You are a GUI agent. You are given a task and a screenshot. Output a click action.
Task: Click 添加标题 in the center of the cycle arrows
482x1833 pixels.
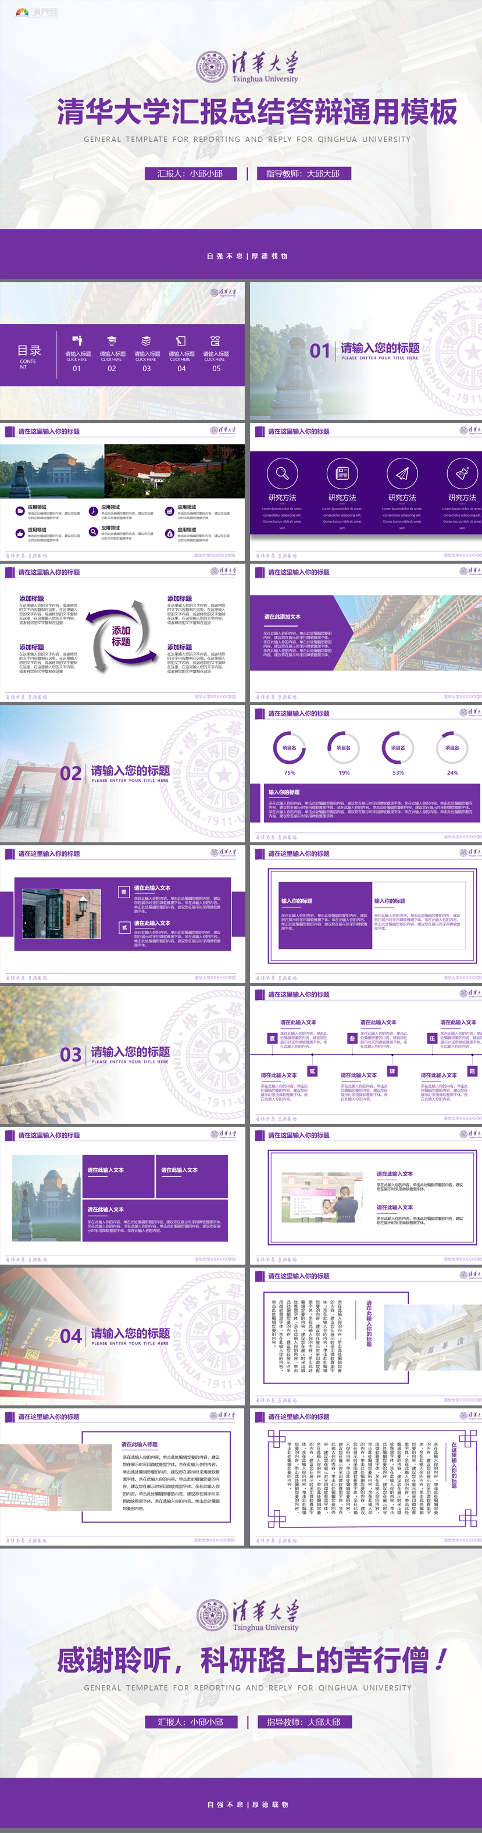pos(121,636)
